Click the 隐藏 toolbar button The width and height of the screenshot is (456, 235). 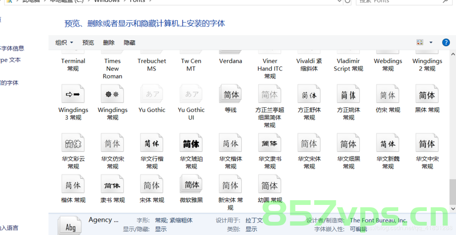point(130,42)
